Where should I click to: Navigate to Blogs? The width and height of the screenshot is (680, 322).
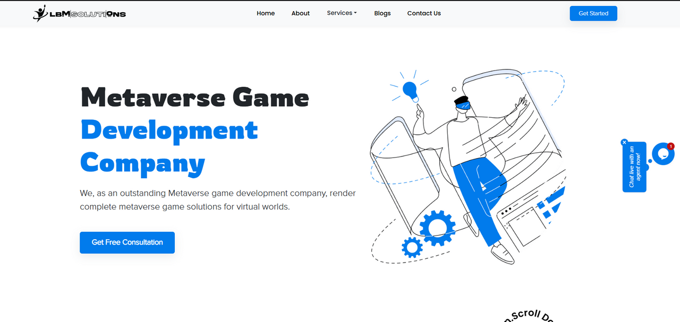pyautogui.click(x=382, y=13)
